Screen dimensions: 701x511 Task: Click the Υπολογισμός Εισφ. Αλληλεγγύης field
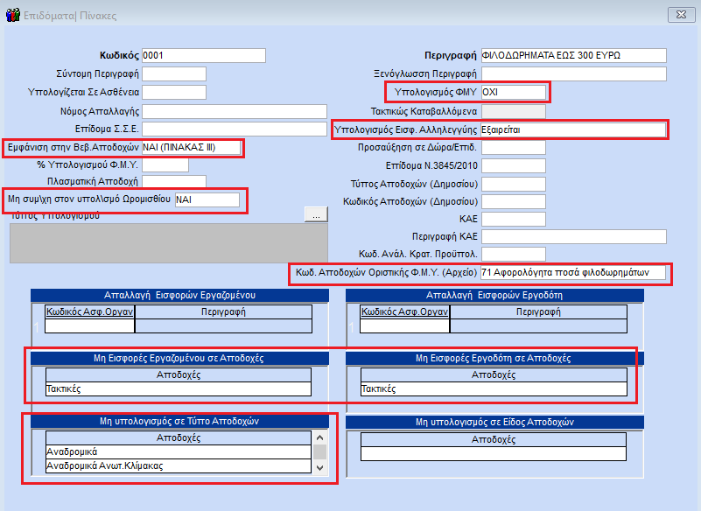click(573, 129)
